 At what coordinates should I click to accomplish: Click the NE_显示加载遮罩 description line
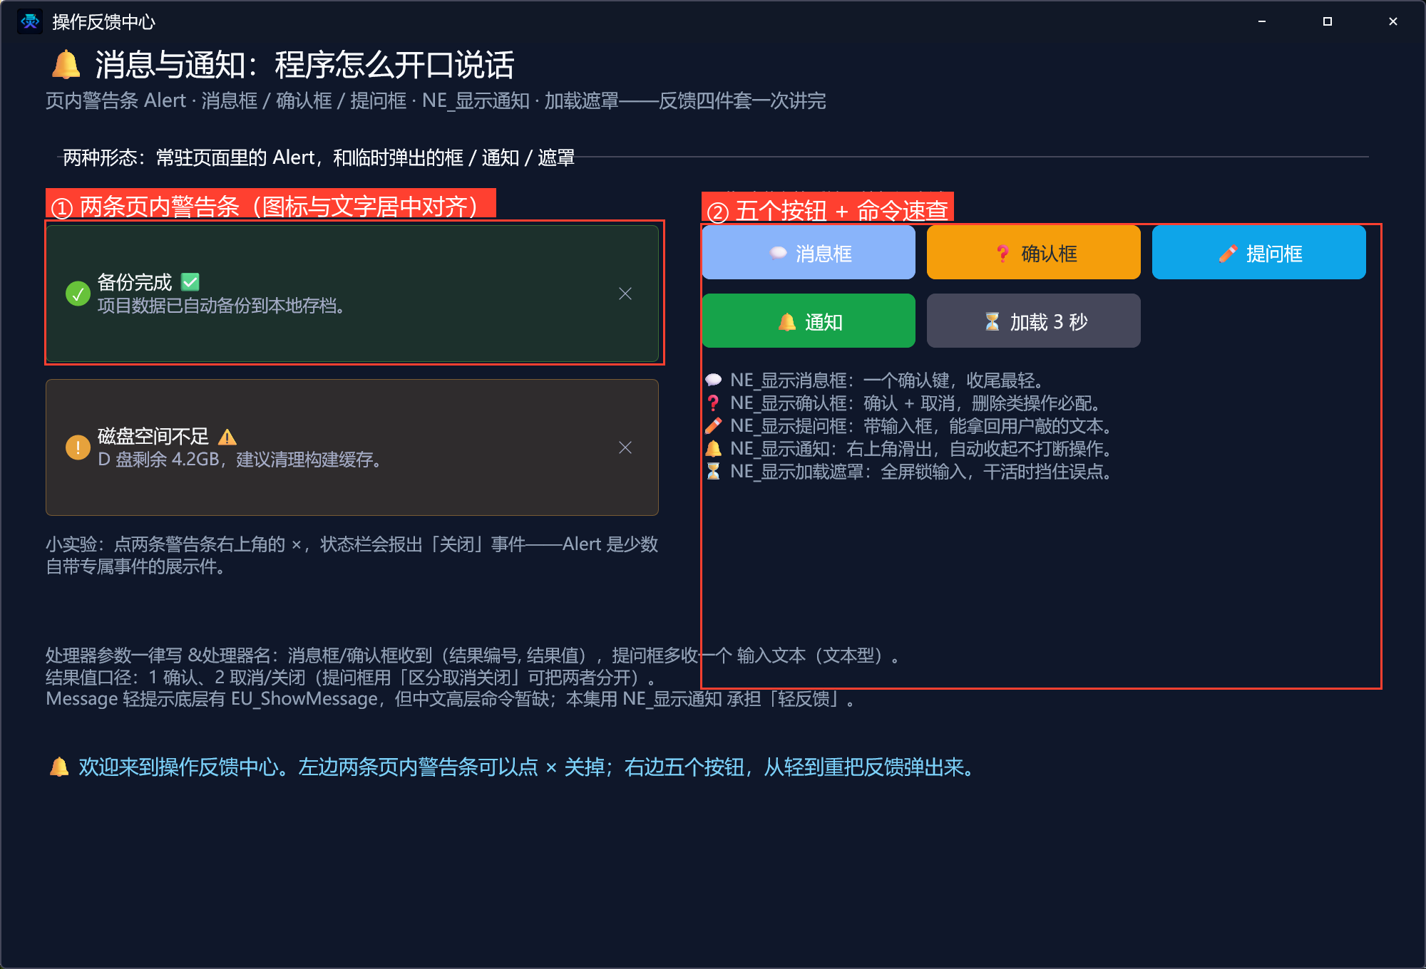908,472
